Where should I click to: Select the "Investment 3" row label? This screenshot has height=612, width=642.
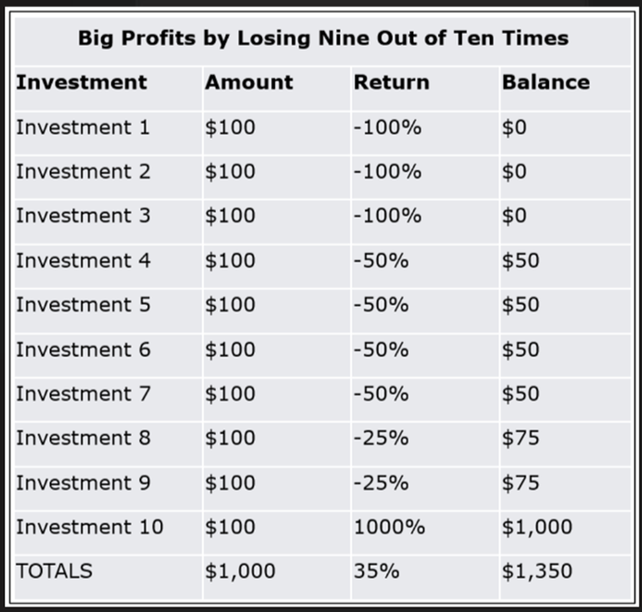pyautogui.click(x=83, y=216)
